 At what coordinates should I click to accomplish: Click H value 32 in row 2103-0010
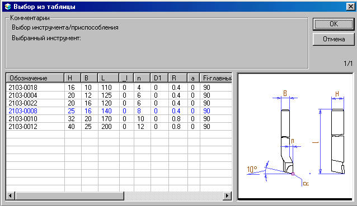(x=71, y=119)
